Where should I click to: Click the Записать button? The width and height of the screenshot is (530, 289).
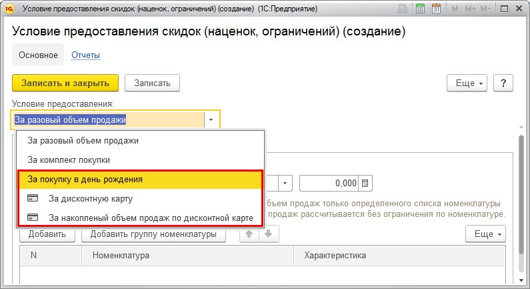click(152, 83)
